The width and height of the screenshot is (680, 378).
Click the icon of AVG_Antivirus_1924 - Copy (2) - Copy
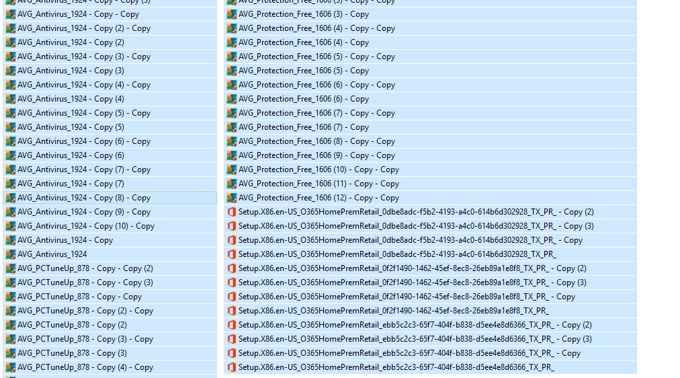tap(10, 28)
